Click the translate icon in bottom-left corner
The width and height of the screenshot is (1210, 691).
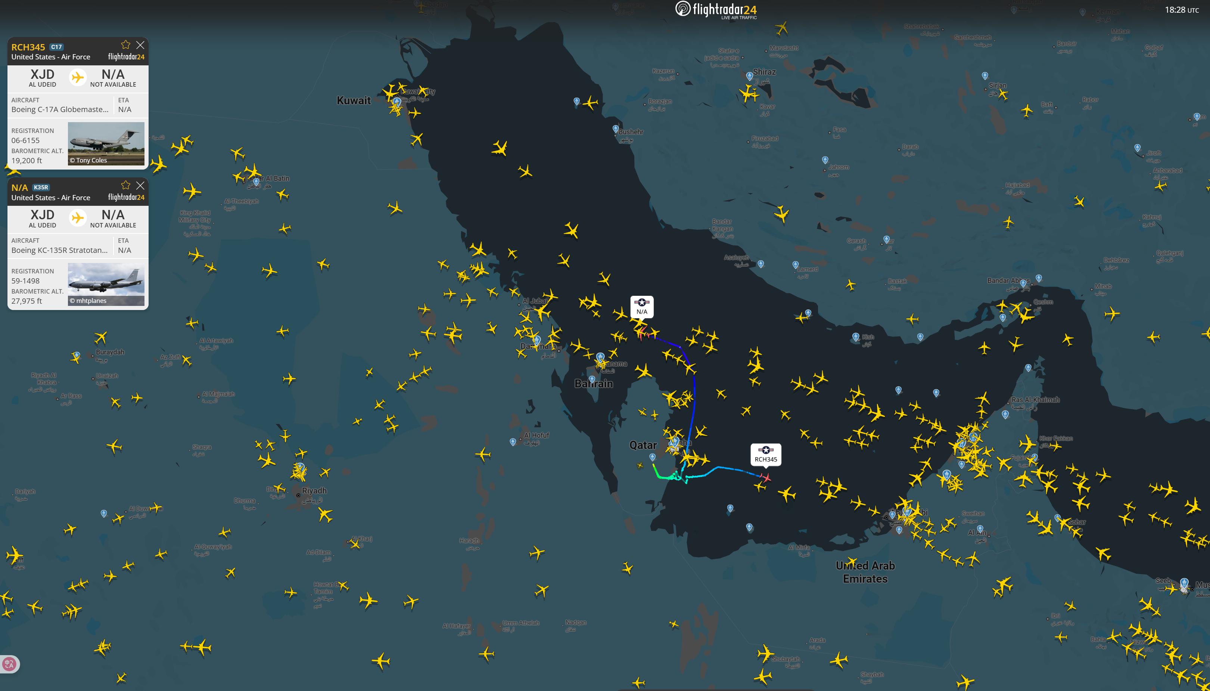click(x=9, y=663)
